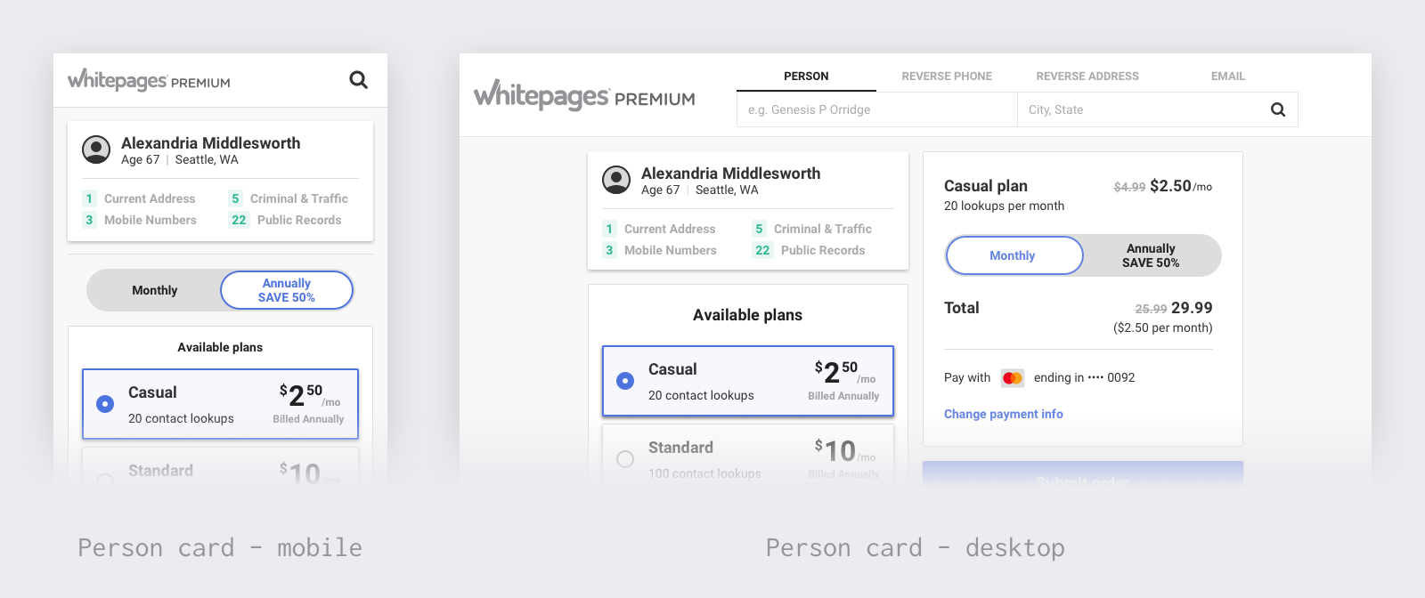Switch to the Reverse Address tab
Viewport: 1425px width, 598px height.
pos(1087,77)
